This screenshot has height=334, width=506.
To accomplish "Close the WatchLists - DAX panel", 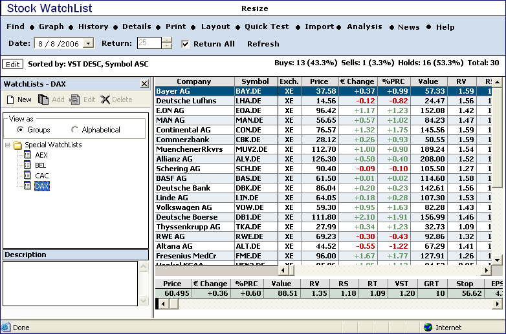I will 144,84.
